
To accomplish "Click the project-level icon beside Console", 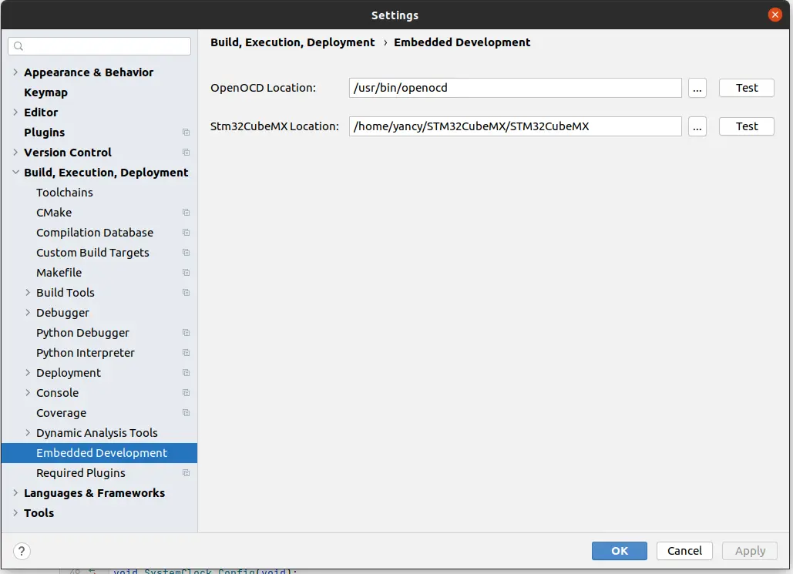I will [186, 392].
